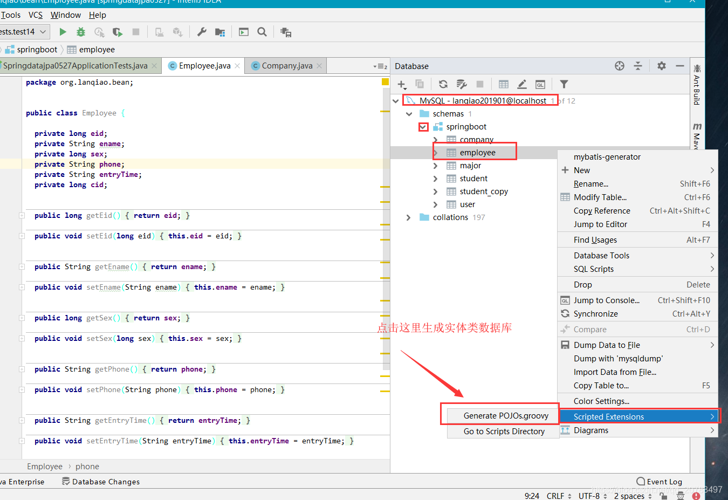Open the Ant Build side panel
The image size is (728, 500).
[697, 84]
